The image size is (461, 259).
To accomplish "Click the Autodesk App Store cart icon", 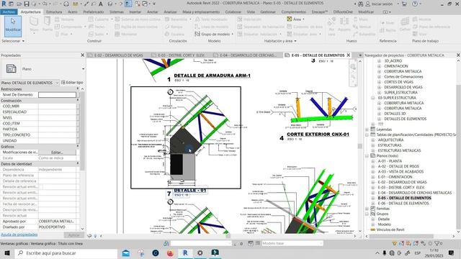I will [405, 4].
